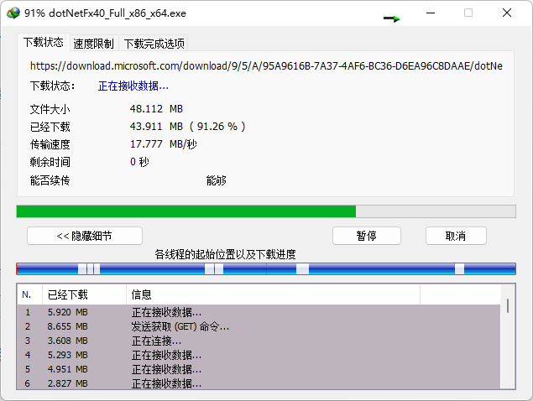Click the 能否续传 label
The image size is (533, 401).
[50, 180]
